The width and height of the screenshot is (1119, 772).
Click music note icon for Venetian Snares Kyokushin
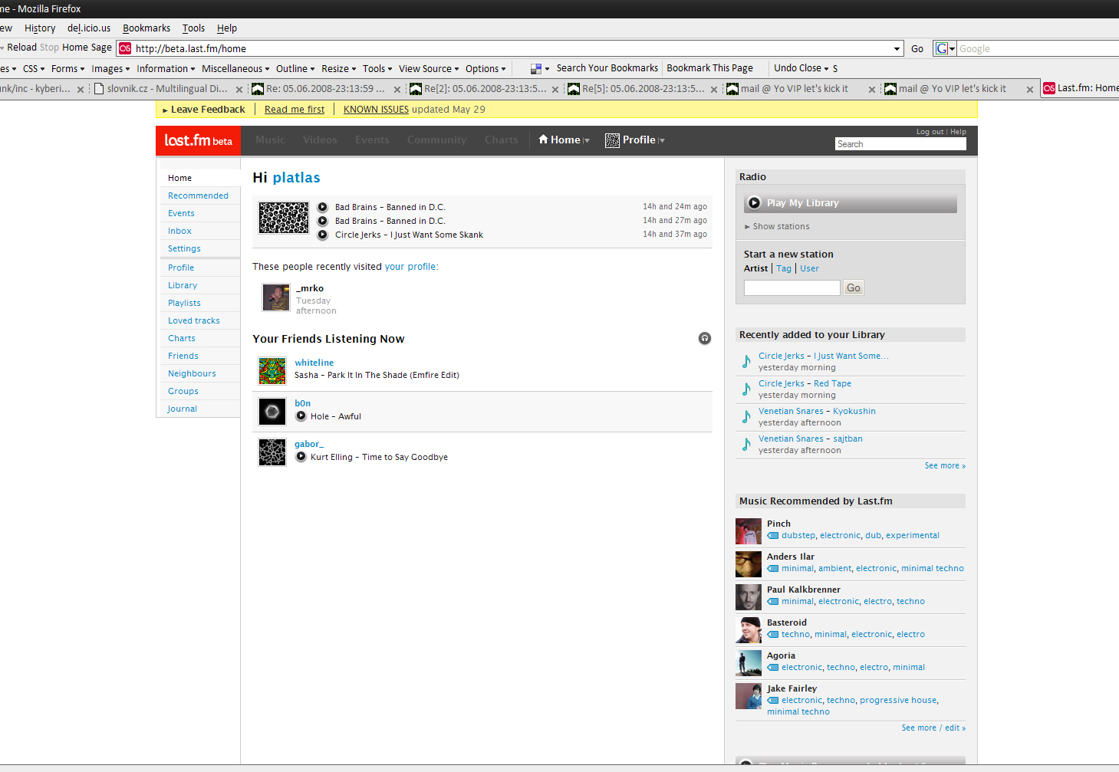[x=746, y=416]
